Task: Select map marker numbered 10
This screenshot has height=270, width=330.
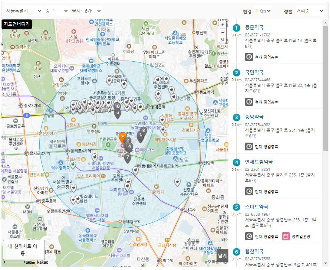Action: pos(117,106)
